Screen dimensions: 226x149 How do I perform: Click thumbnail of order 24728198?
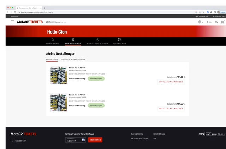click(x=59, y=75)
